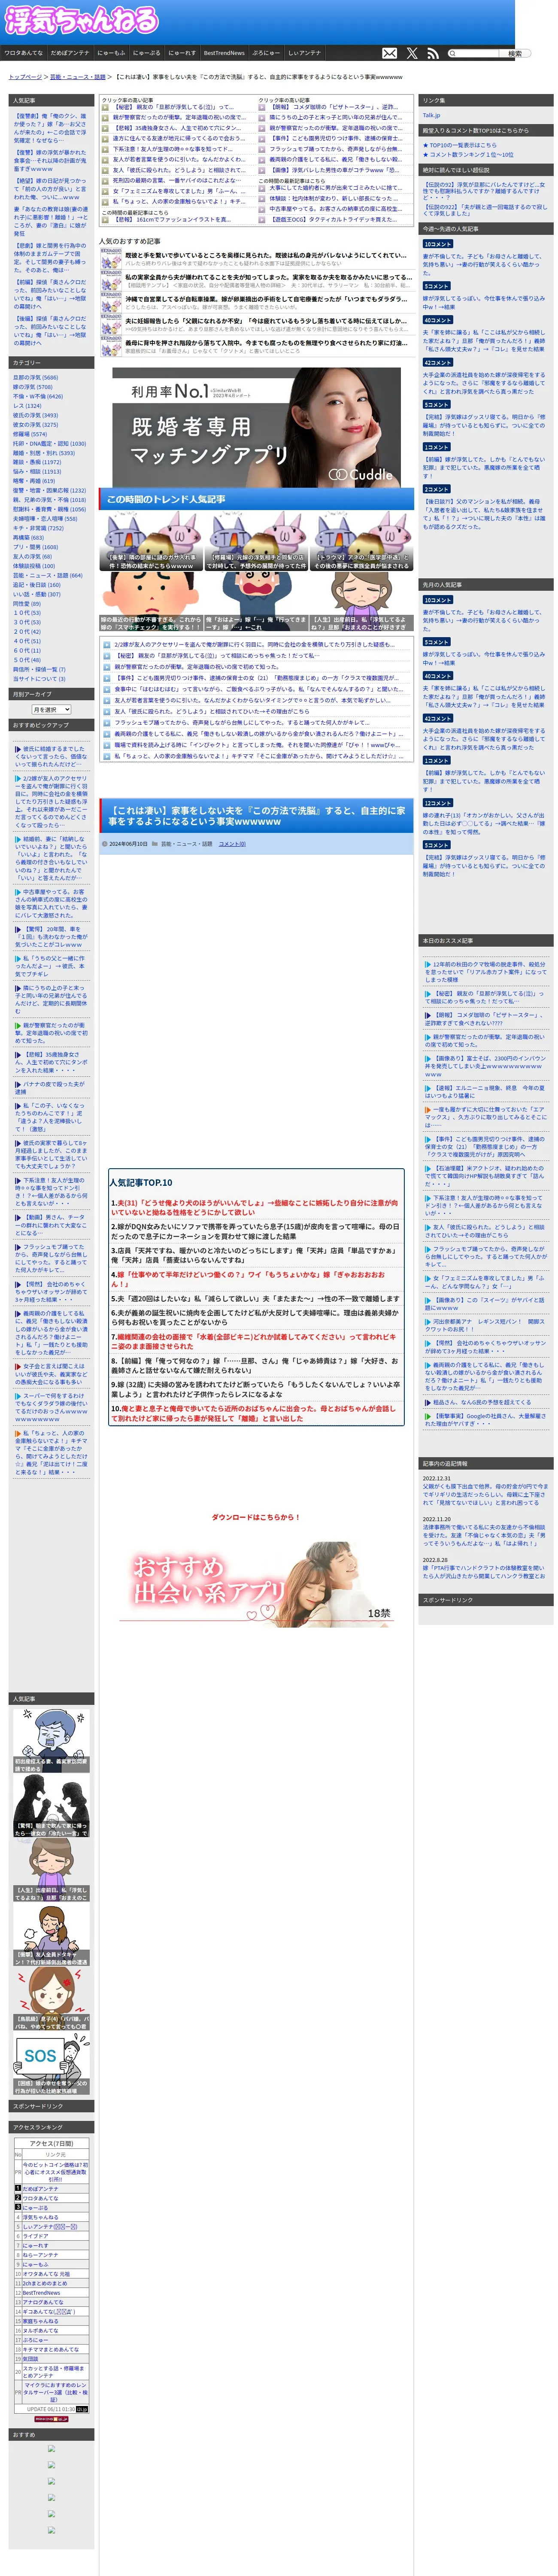The width and height of the screenshot is (558, 2576).
Task: Open the 旦那の浮気 (5686) category
Action: point(35,377)
